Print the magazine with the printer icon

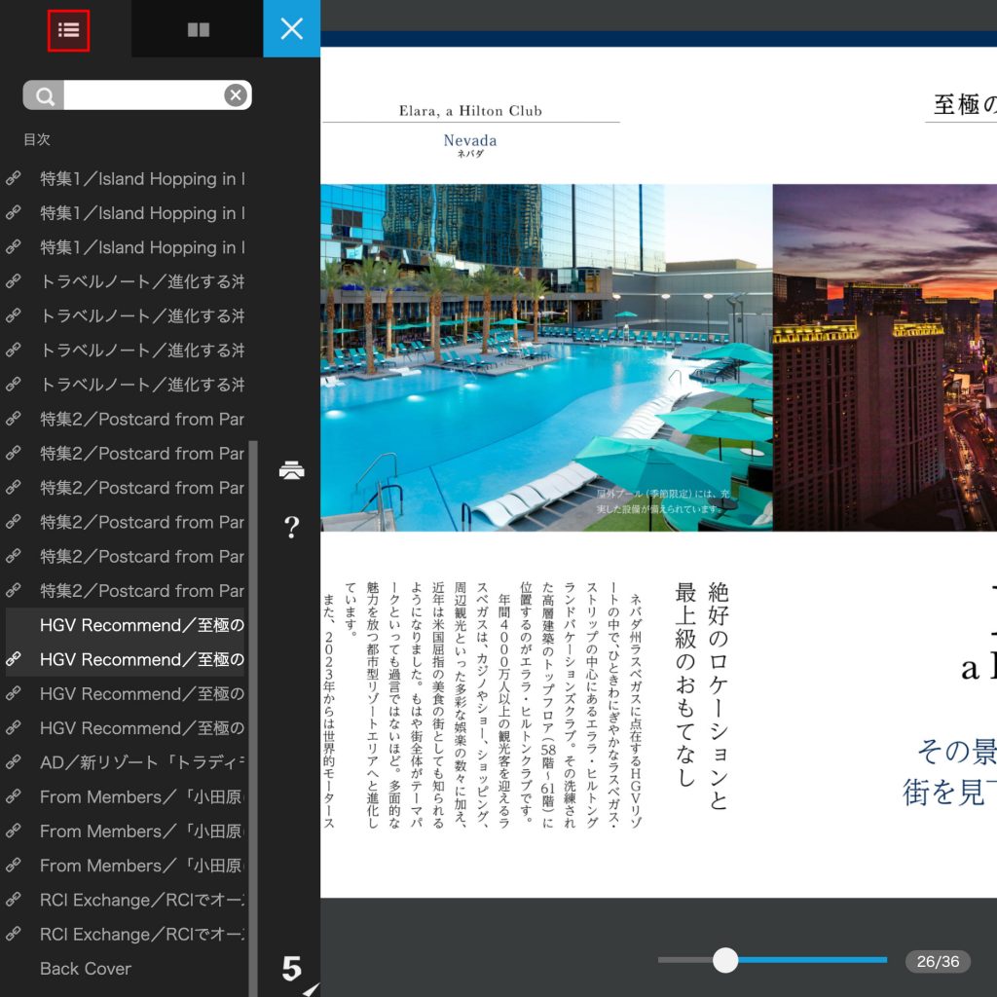292,470
